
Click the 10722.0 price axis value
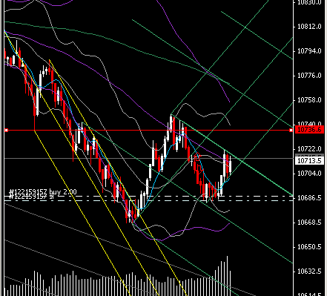point(309,149)
